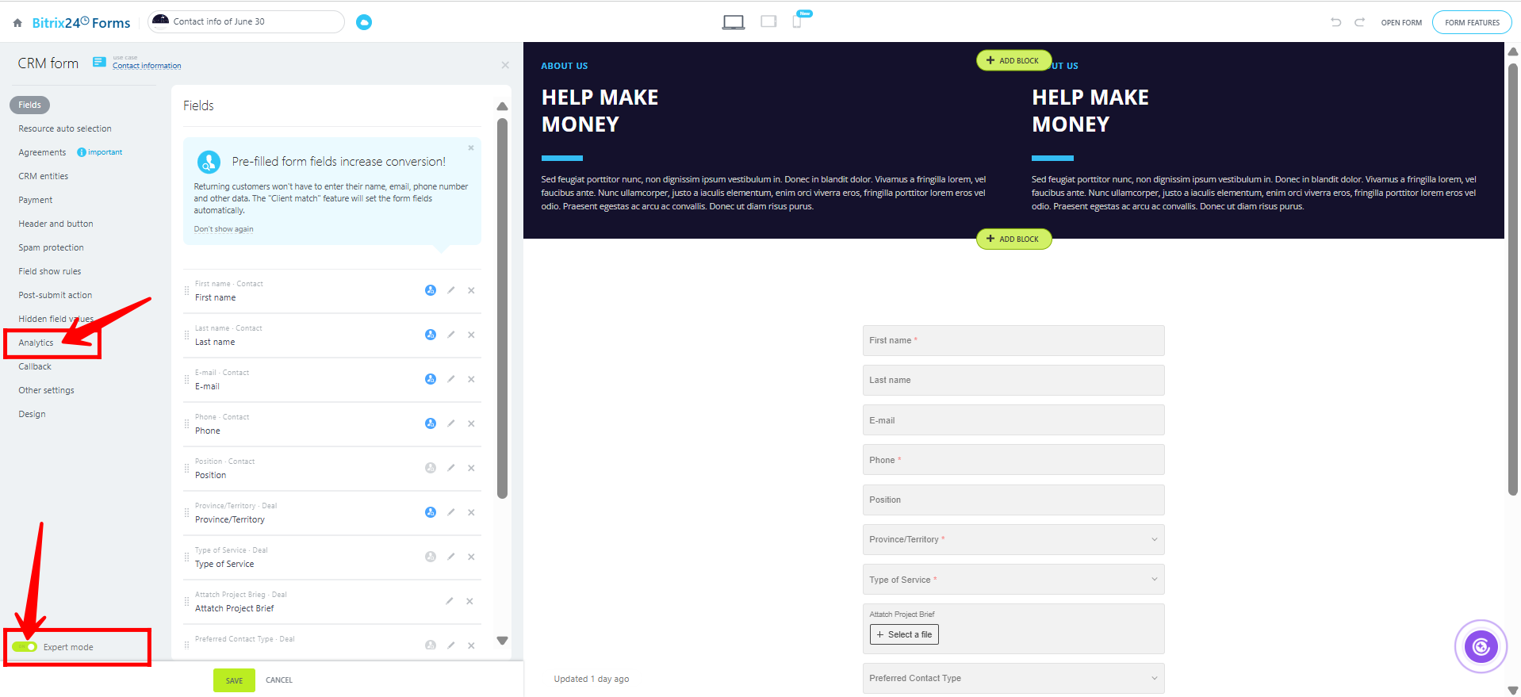Toggle autofill for Last name field
Viewport: 1521px width, 697px height.
[431, 335]
